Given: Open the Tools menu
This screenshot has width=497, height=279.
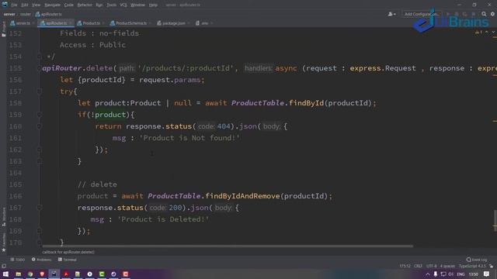Looking at the screenshot, I should coord(111,5).
